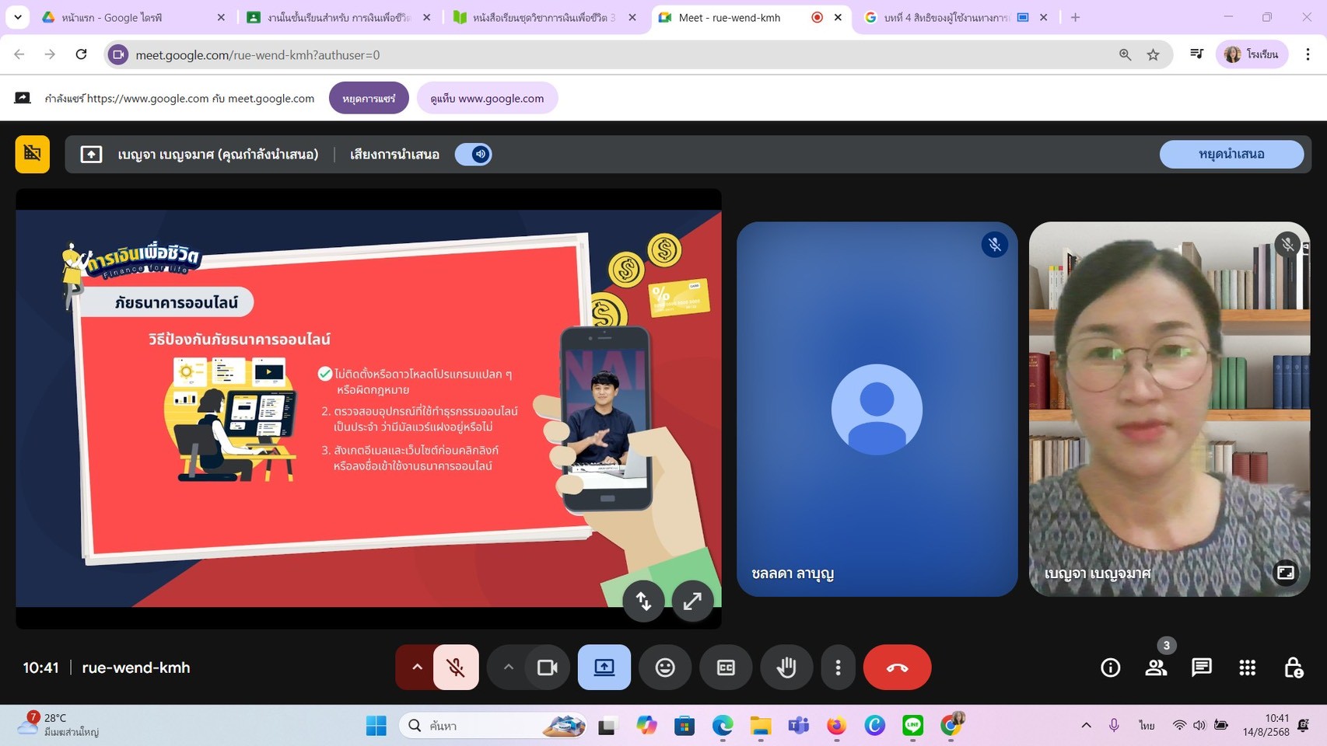Open the emoji reactions button
Image resolution: width=1327 pixels, height=746 pixels.
click(665, 668)
